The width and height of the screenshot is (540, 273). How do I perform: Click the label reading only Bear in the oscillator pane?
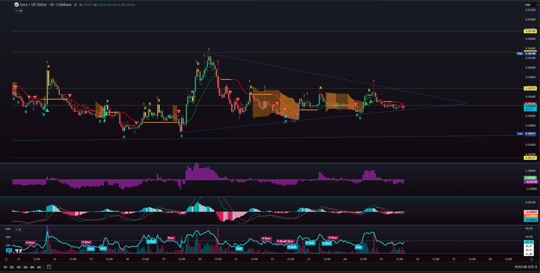[171, 238]
